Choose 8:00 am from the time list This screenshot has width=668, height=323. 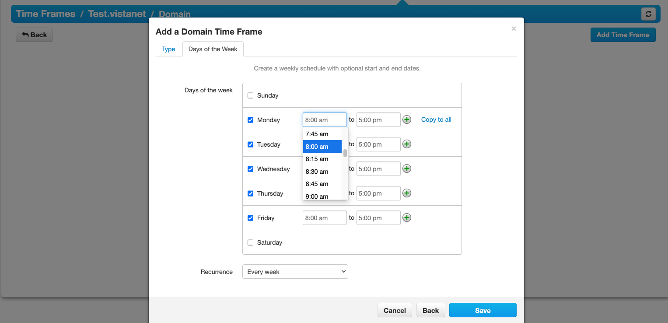[x=322, y=147]
